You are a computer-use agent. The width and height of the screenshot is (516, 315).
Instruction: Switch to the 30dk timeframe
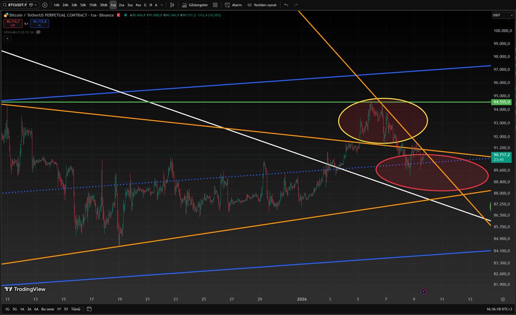click(104, 5)
